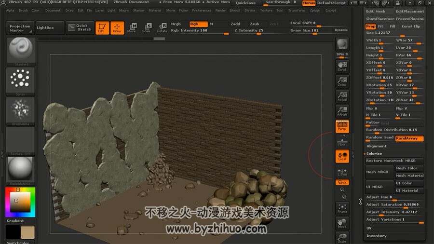Viewport: 434px width, 244px height.
Task: Click the AAHalf icon
Action: [x=342, y=111]
